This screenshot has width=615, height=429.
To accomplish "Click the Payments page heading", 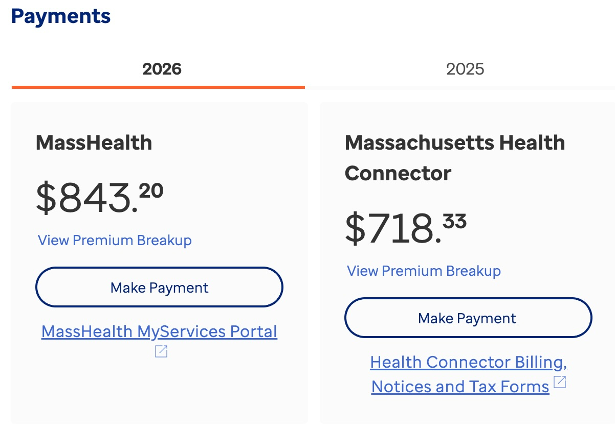I will 61,16.
